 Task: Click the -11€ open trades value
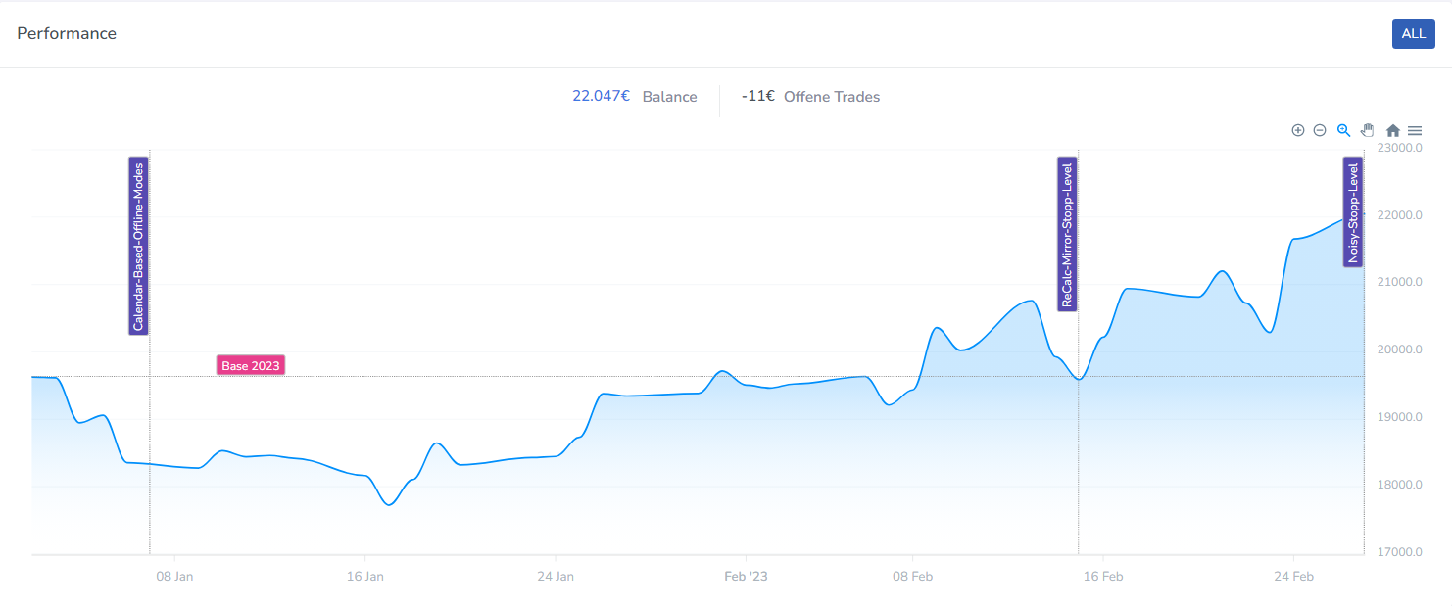coord(758,96)
